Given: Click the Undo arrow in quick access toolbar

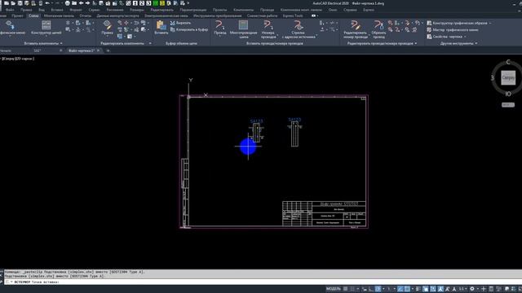Looking at the screenshot, I should (47, 3).
